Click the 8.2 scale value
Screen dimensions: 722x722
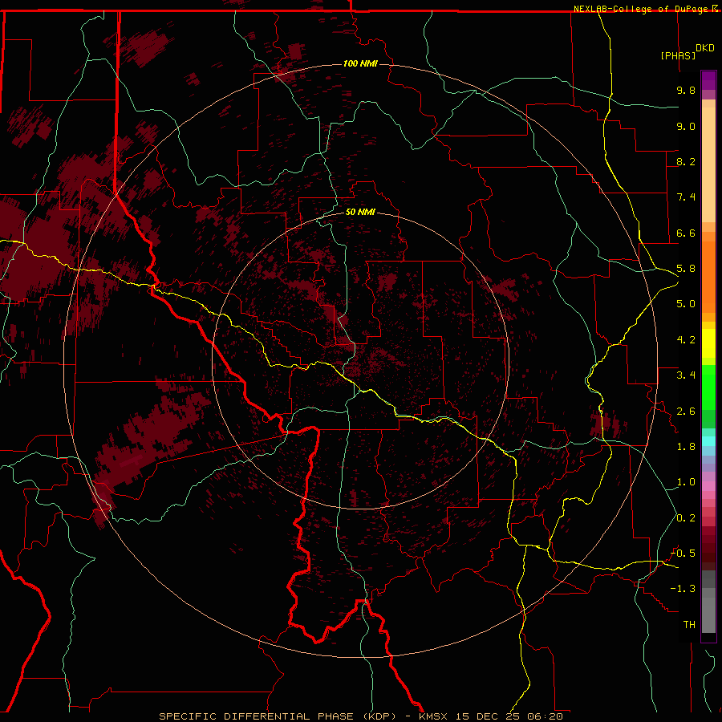(x=686, y=161)
